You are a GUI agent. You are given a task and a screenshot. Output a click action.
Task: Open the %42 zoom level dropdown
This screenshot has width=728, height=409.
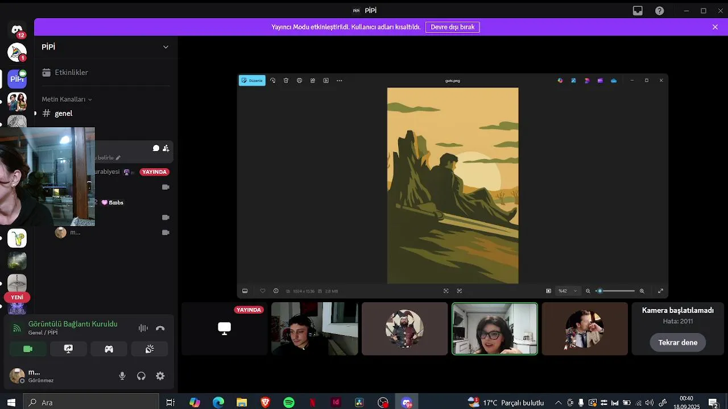pos(568,291)
